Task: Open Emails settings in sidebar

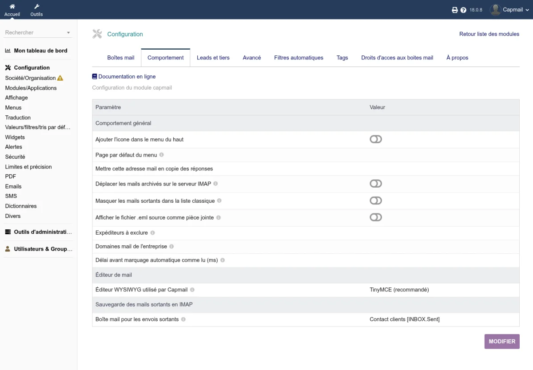Action: tap(13, 186)
